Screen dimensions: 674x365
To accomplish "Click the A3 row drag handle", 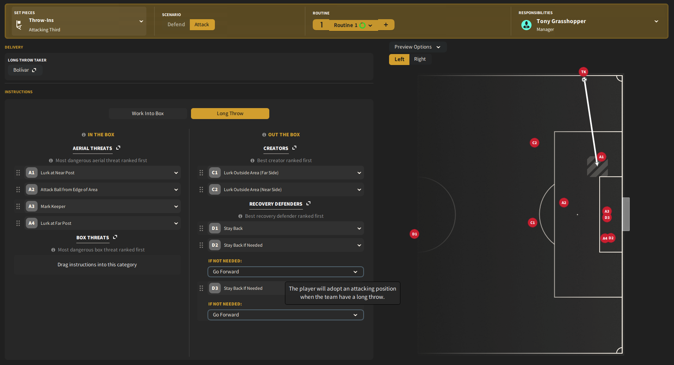I will pyautogui.click(x=18, y=206).
